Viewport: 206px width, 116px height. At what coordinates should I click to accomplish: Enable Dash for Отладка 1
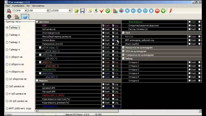point(190,62)
